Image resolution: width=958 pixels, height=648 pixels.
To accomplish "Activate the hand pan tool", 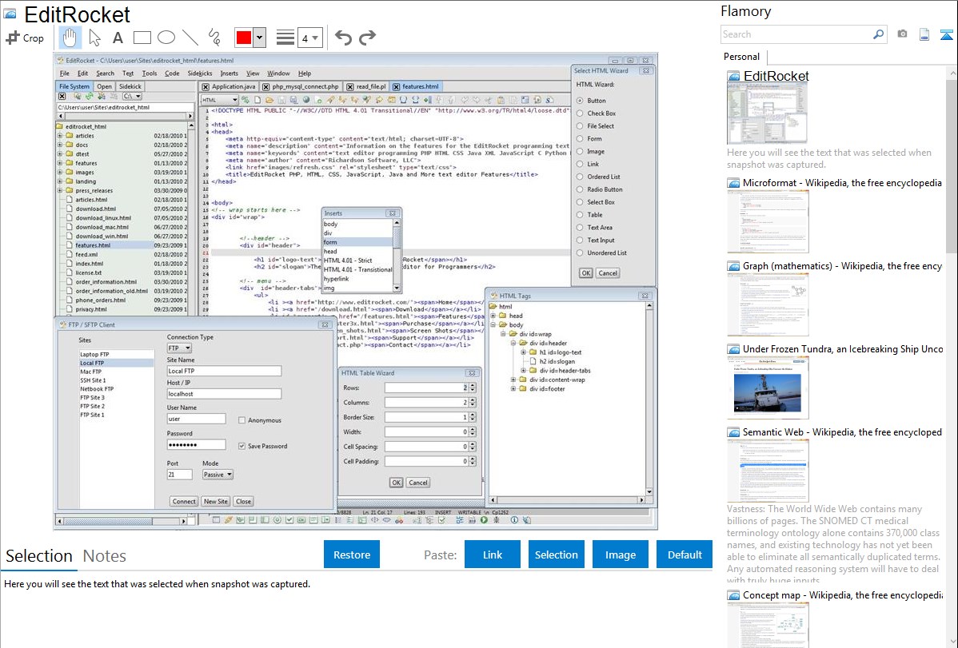I will (x=70, y=38).
